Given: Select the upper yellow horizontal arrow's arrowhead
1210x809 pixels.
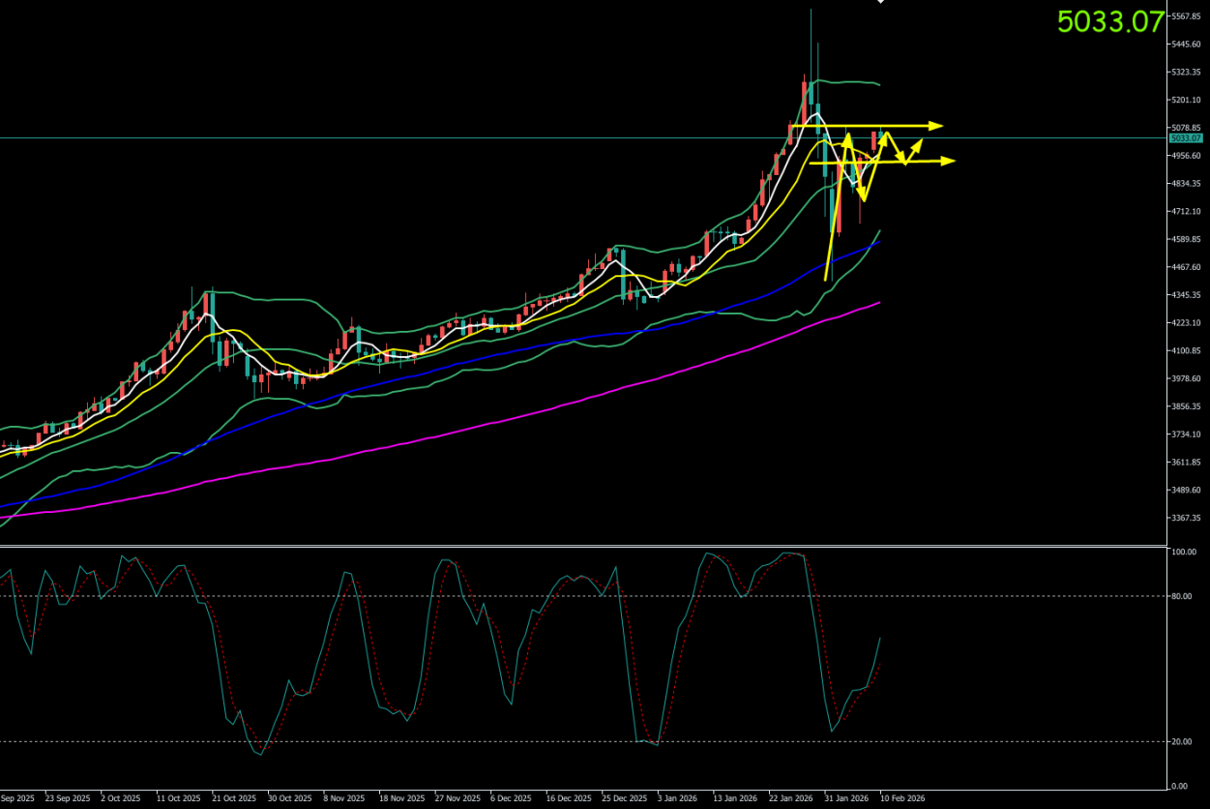Looking at the screenshot, I should [x=936, y=126].
